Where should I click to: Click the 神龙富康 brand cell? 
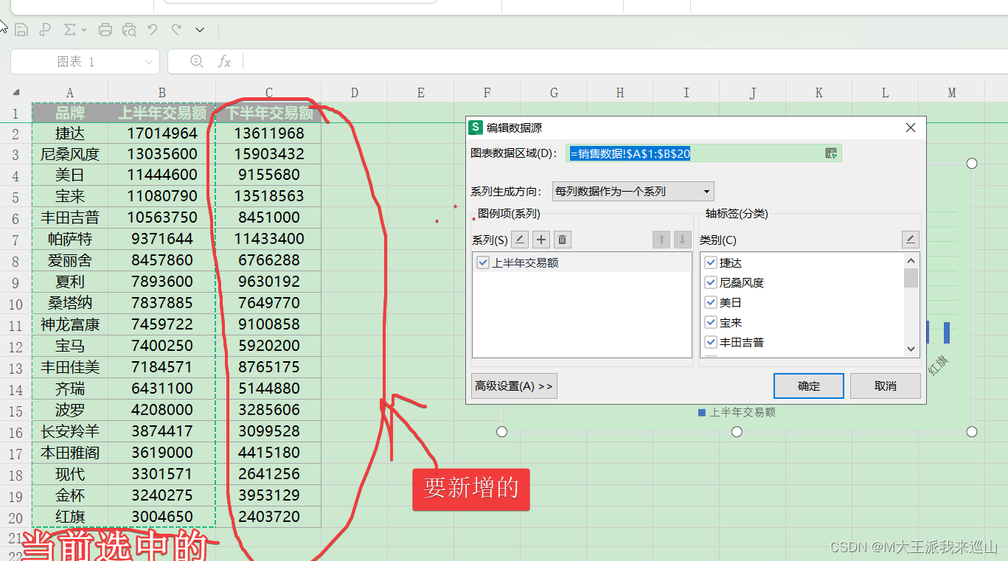tap(70, 324)
